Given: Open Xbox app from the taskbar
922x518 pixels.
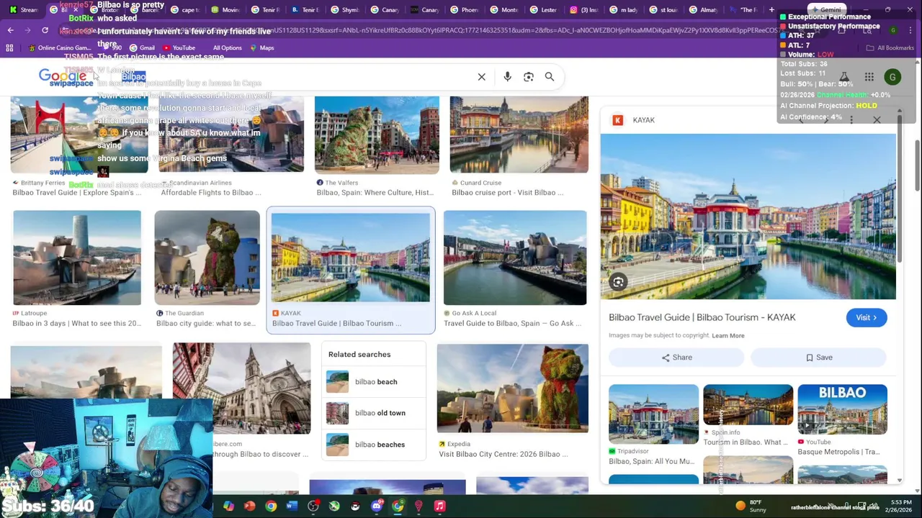Looking at the screenshot, I should [334, 506].
